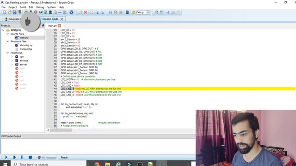296x166 pixels.
Task: Start the simulation with Play button
Action: click(6, 157)
